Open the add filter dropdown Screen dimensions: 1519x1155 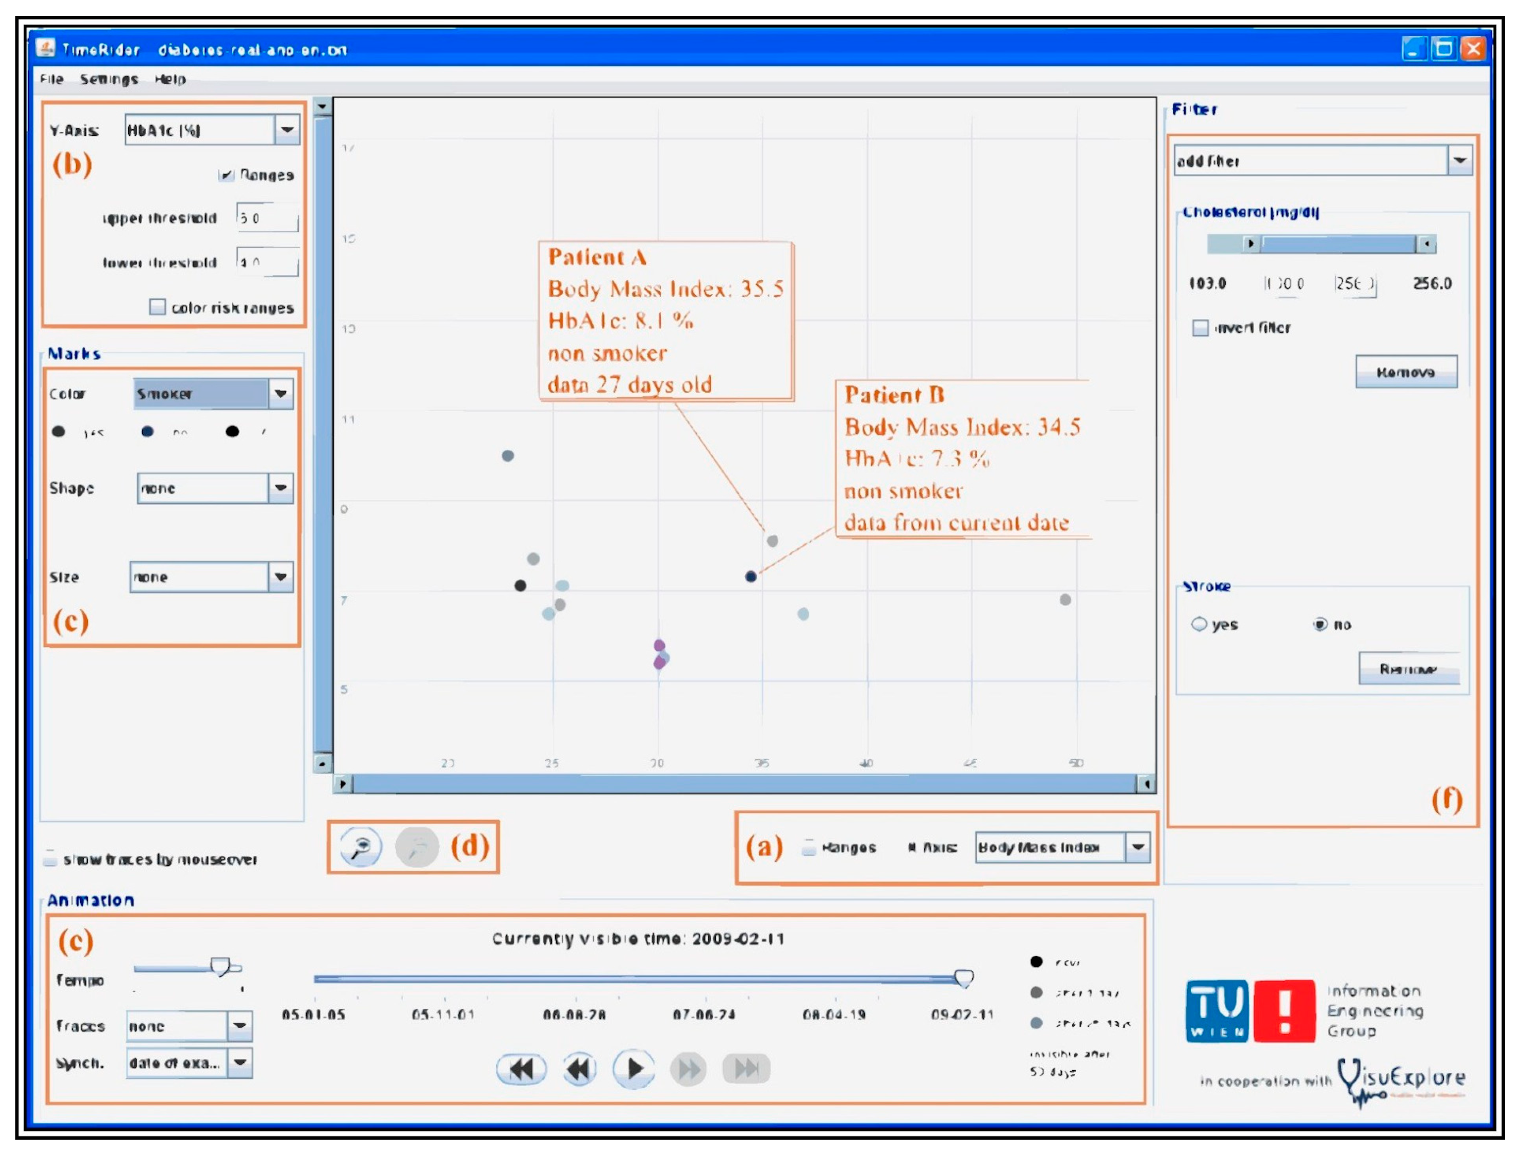tap(1459, 161)
